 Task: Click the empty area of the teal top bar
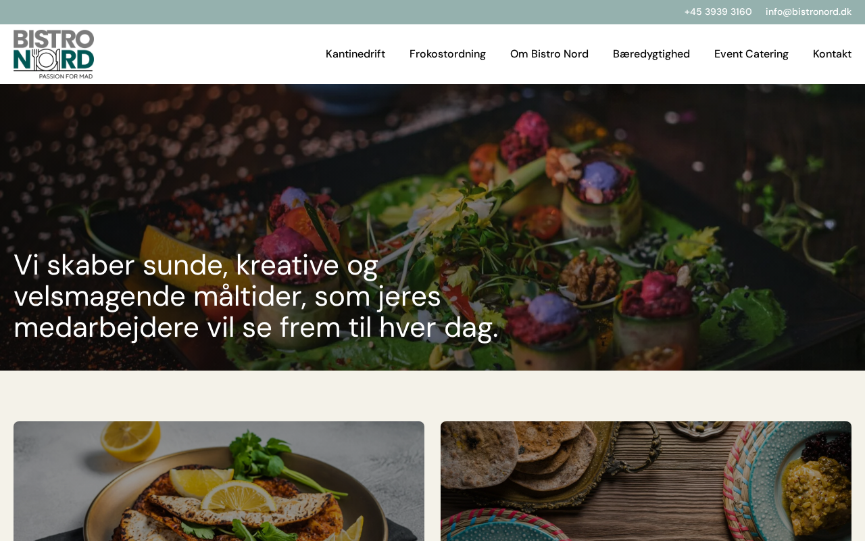pyautogui.click(x=338, y=12)
